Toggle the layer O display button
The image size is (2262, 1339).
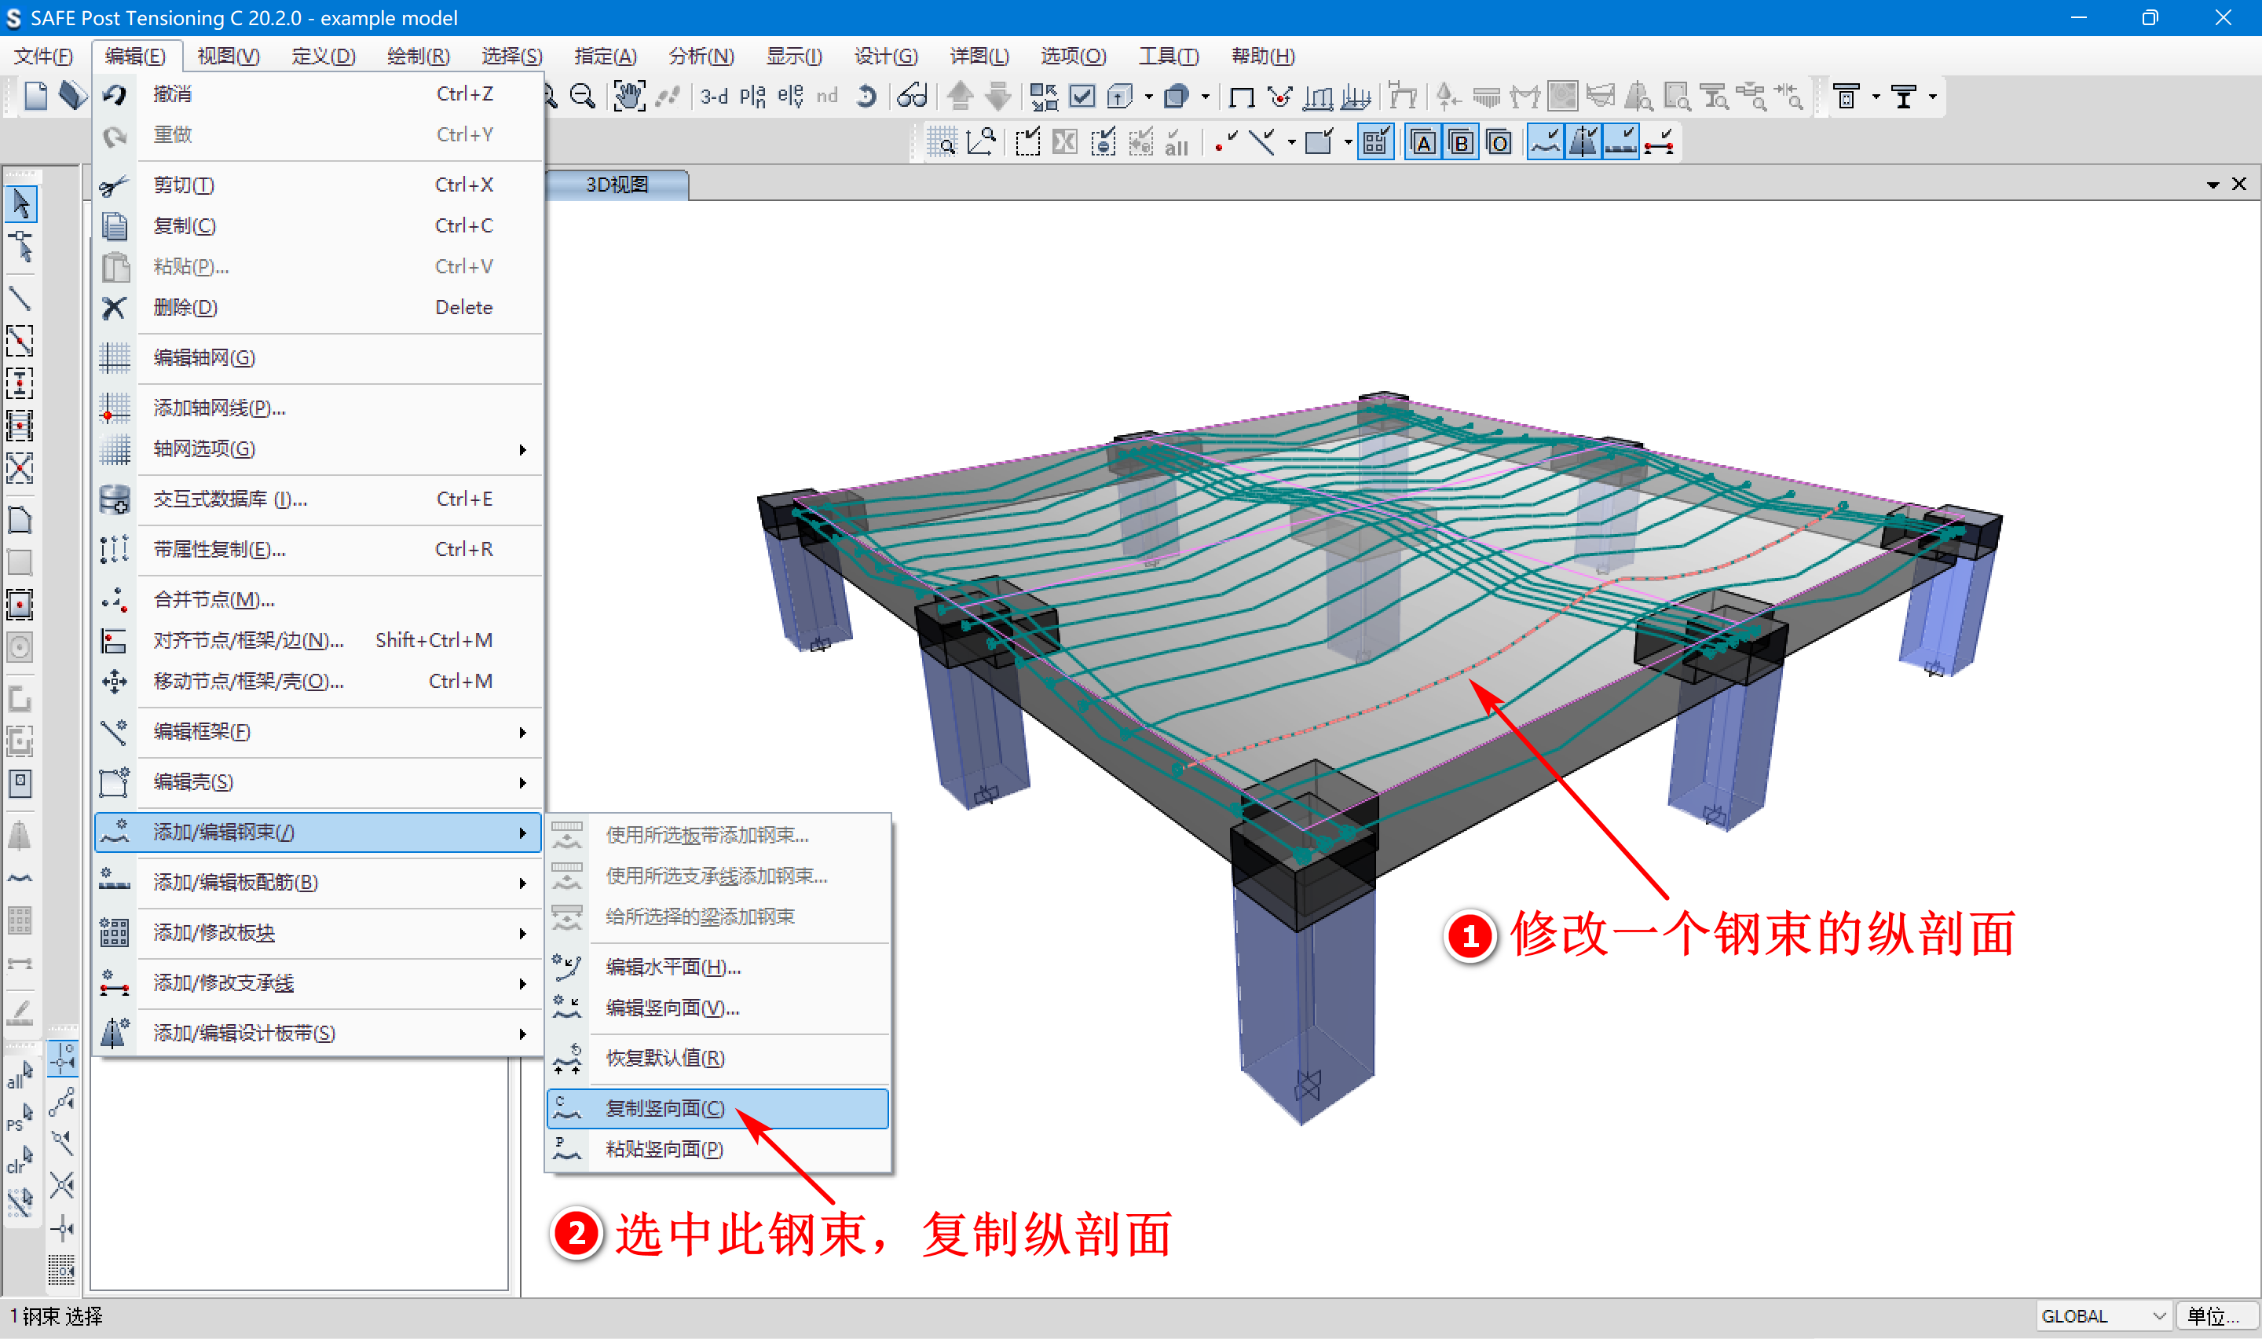point(1499,143)
